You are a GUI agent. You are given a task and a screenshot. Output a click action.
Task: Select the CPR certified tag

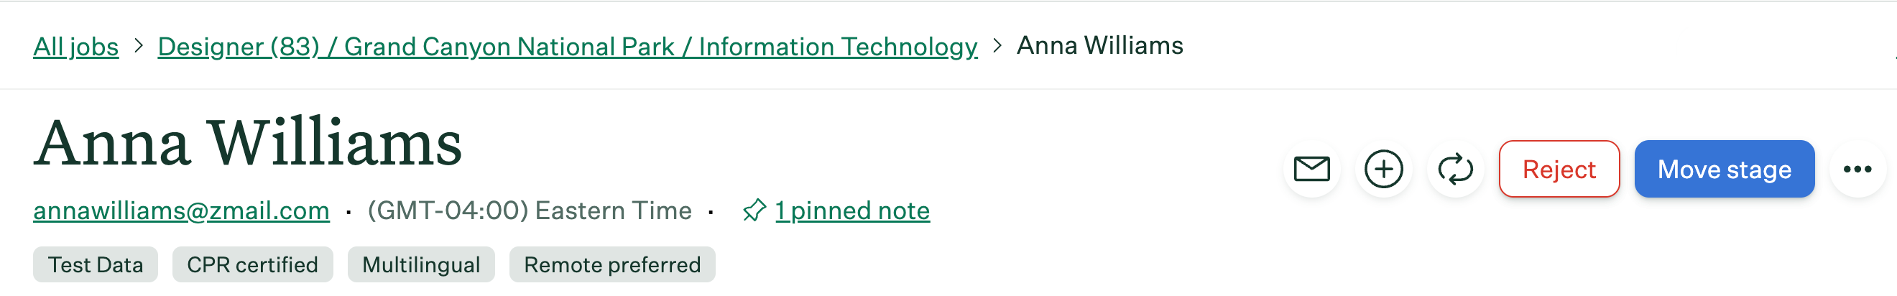tap(253, 264)
